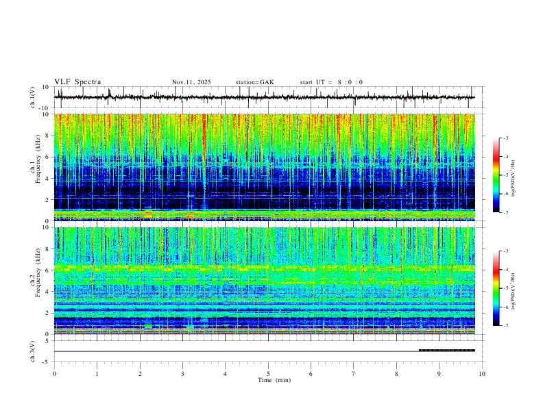Image resolution: width=543 pixels, height=419 pixels.
Task: Click the time axis tick label '3'
Action: point(182,374)
